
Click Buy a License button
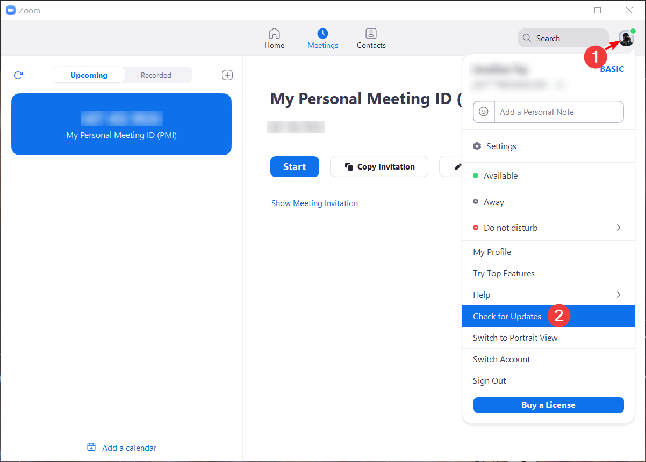coord(548,405)
